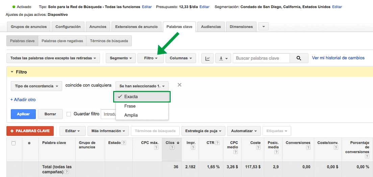Screen dimensions: 373x177
Task: Click the Impr. help question mark
Action: 193,147
